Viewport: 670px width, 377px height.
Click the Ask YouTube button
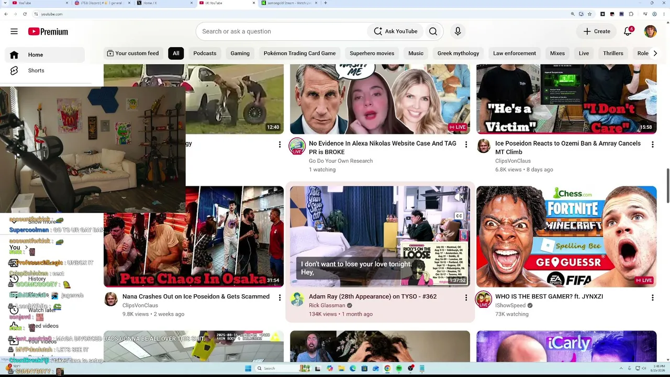[x=396, y=31]
